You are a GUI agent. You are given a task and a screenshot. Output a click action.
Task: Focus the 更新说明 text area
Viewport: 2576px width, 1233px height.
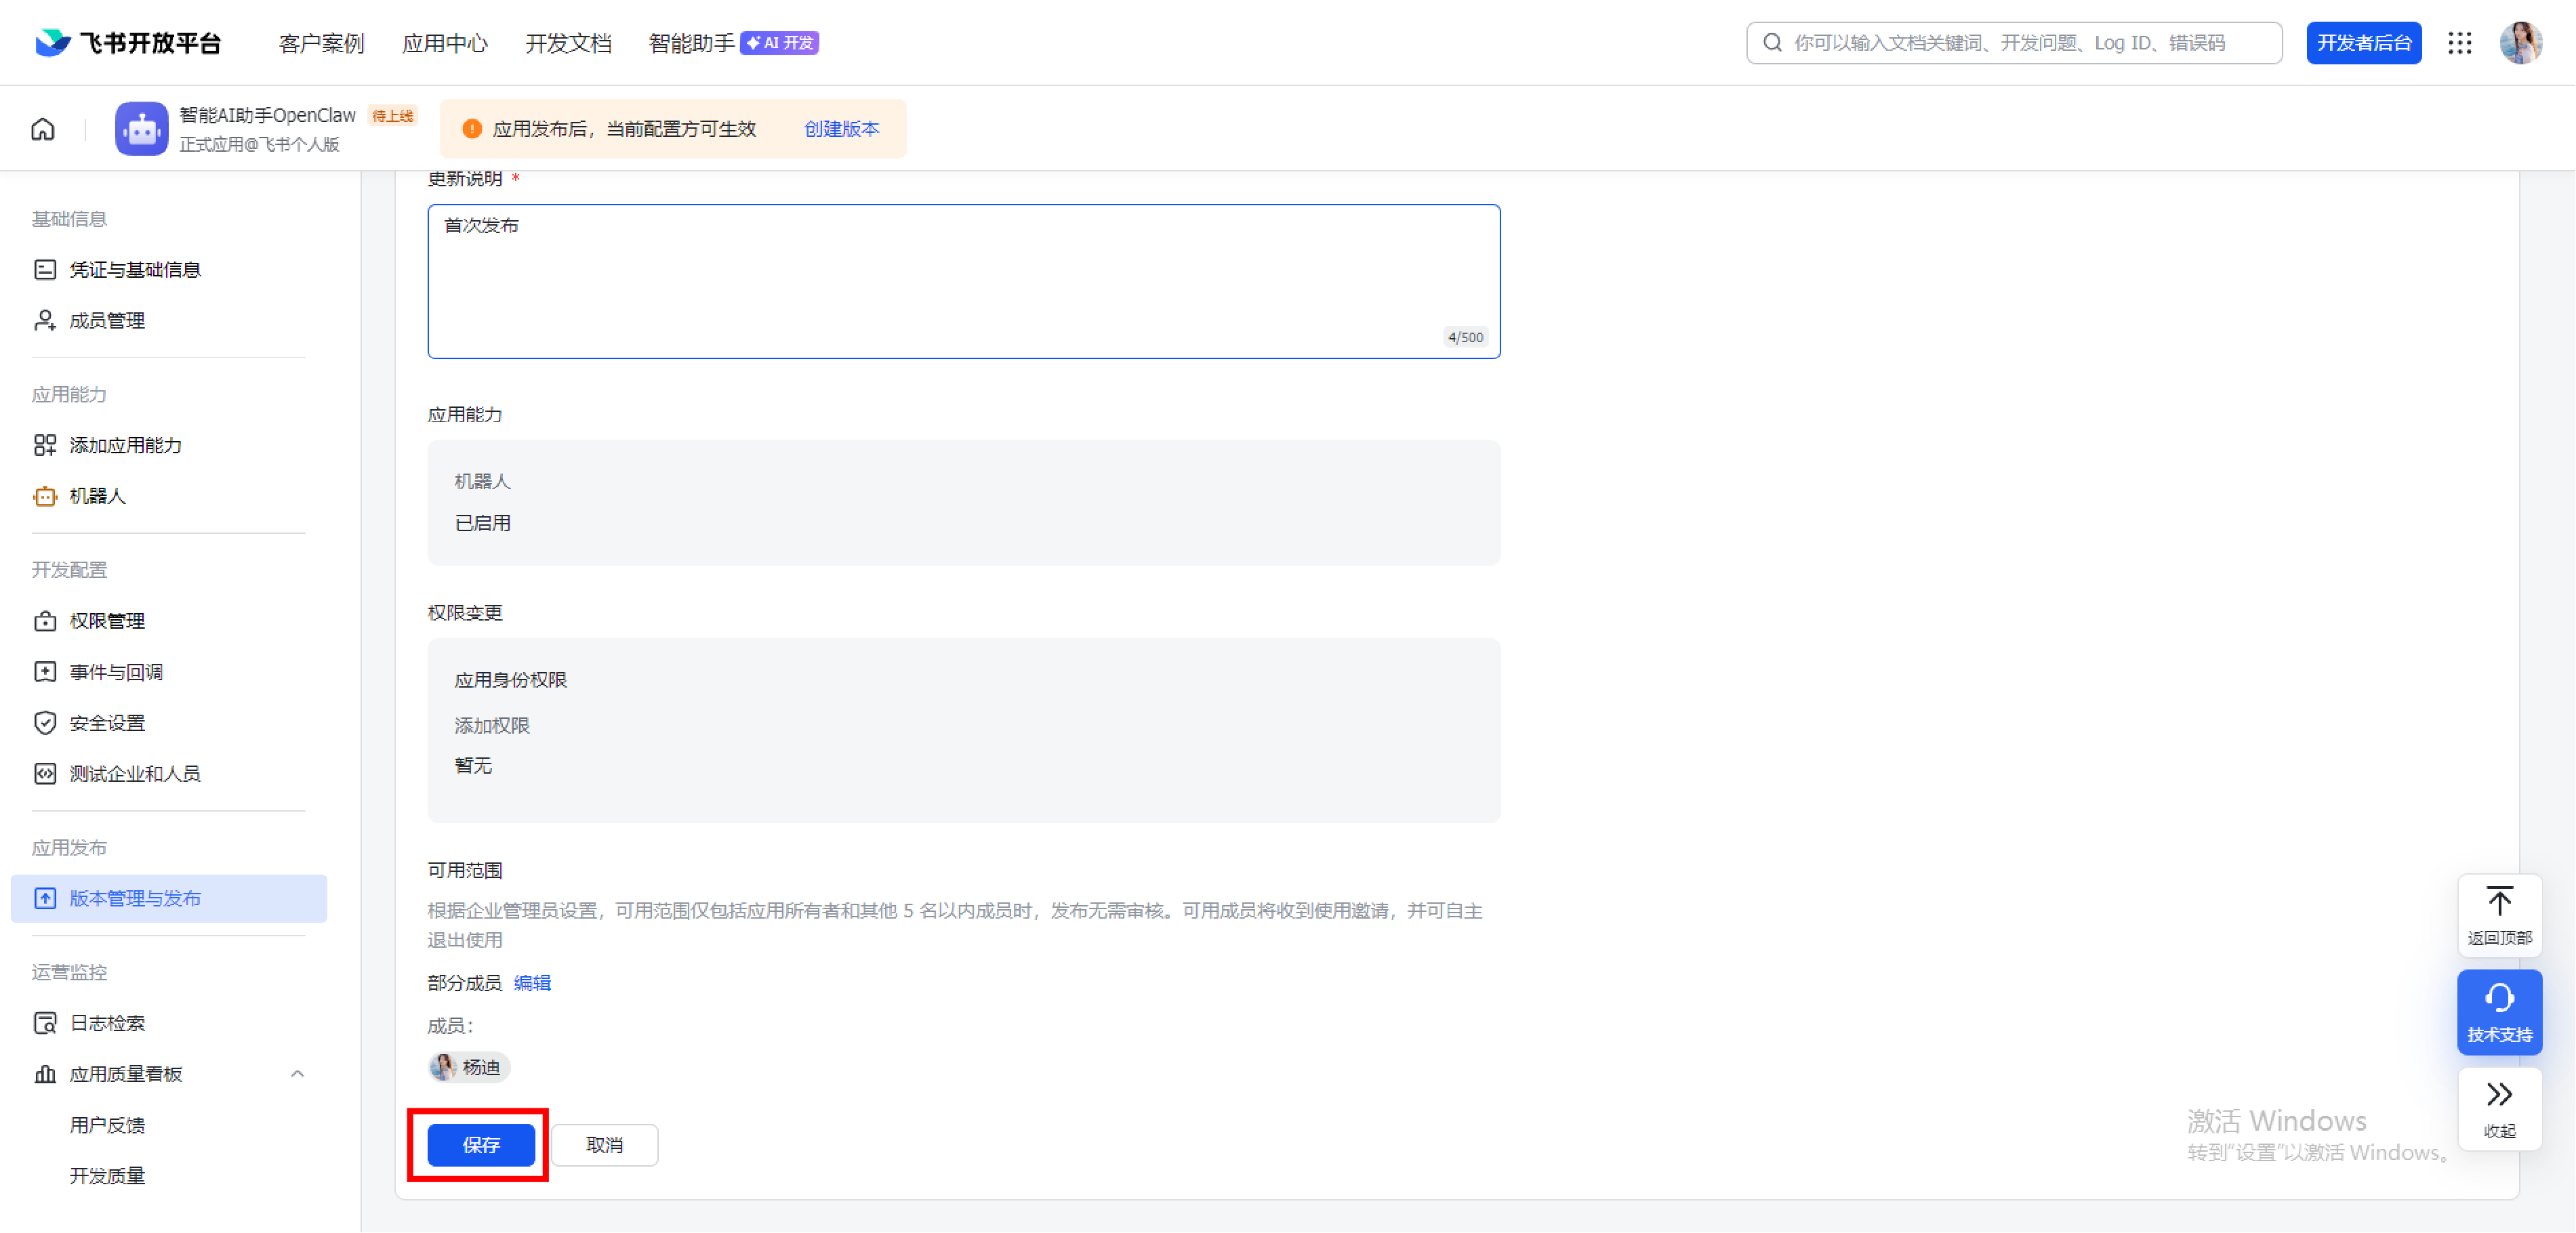click(963, 281)
